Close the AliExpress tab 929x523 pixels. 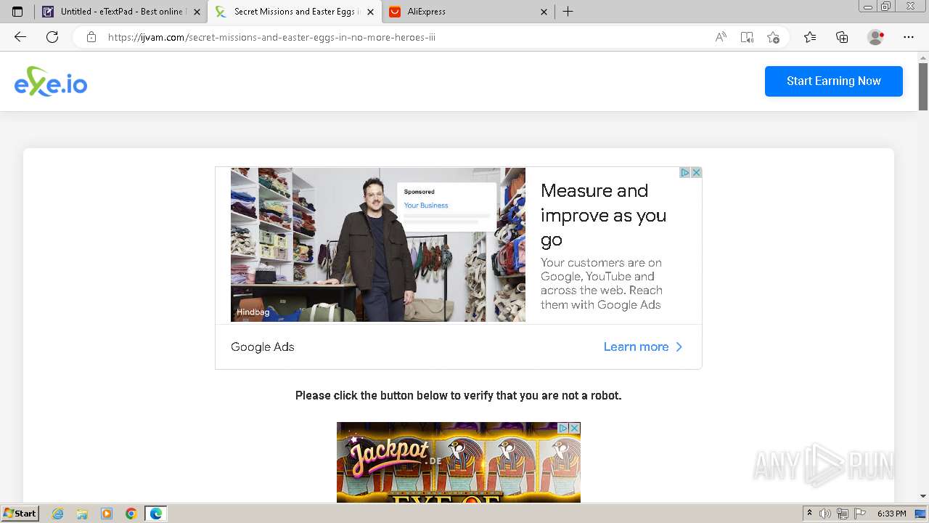pyautogui.click(x=544, y=12)
